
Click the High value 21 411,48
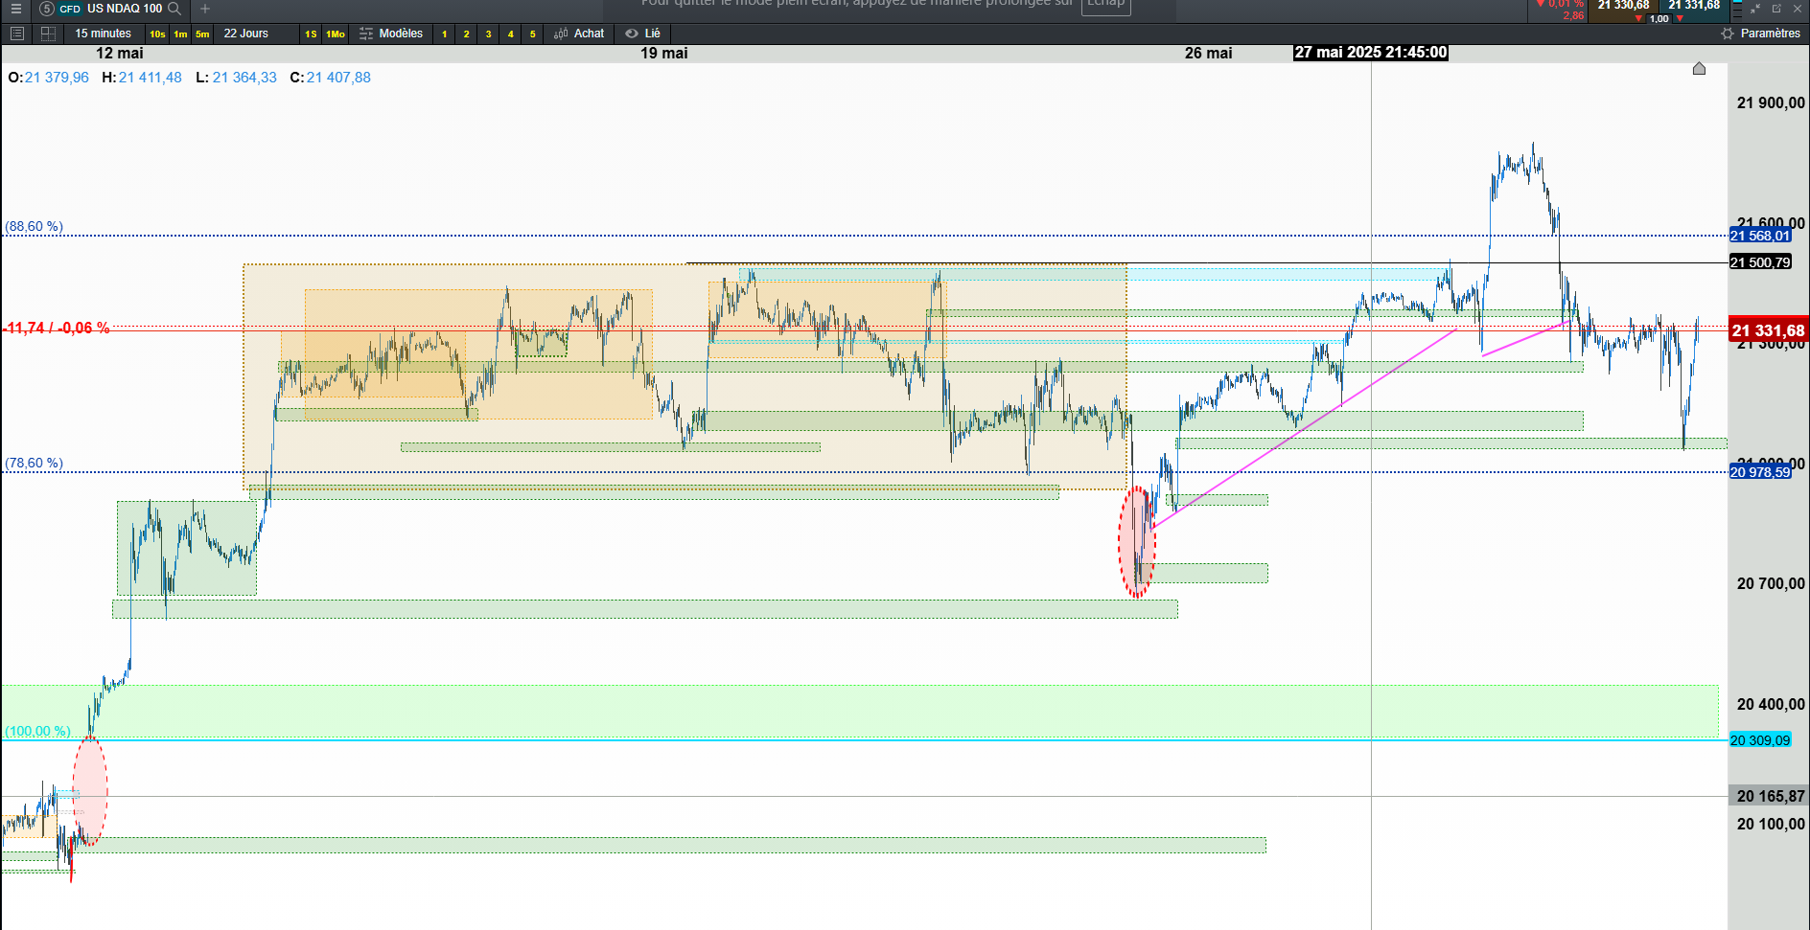[151, 78]
